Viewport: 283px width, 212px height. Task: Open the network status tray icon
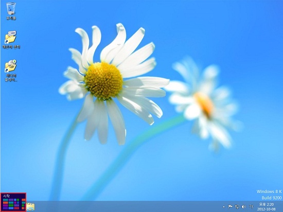point(237,206)
